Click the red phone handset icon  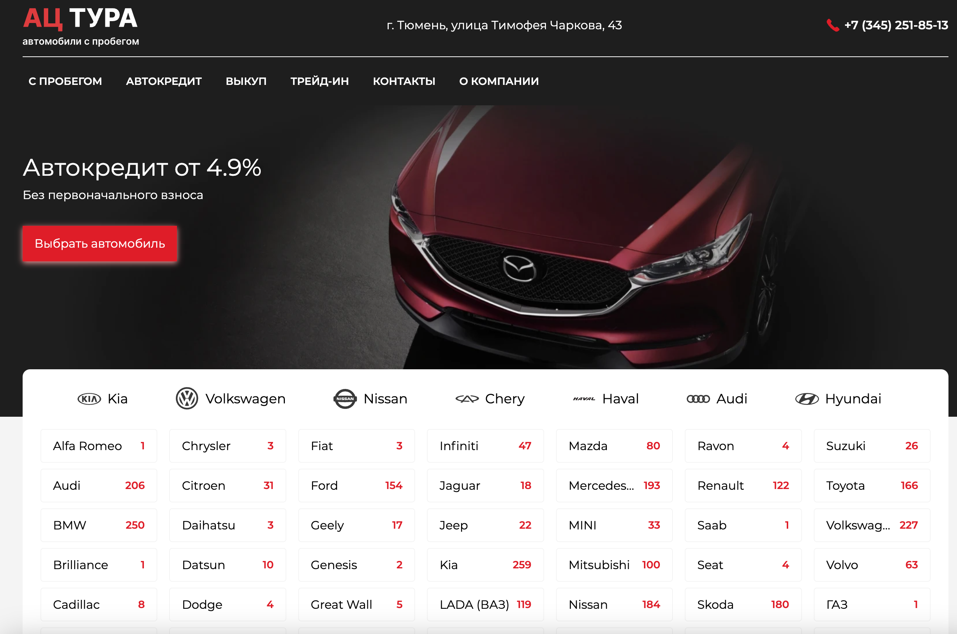click(x=832, y=25)
